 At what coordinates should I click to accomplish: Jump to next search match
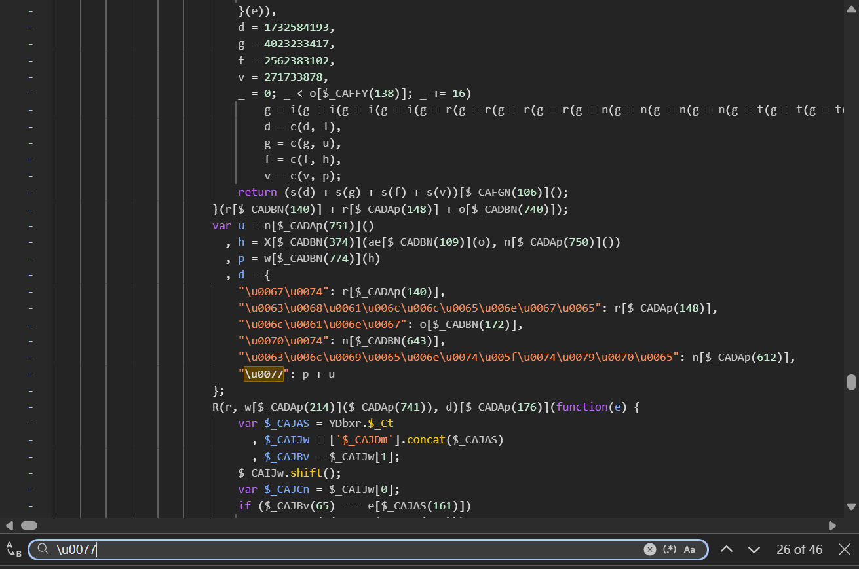click(754, 549)
